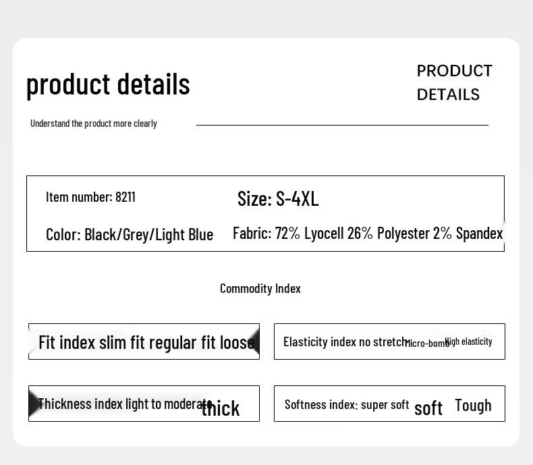This screenshot has width=533, height=465.
Task: Choose the 'Tough' softness option
Action: coord(473,405)
